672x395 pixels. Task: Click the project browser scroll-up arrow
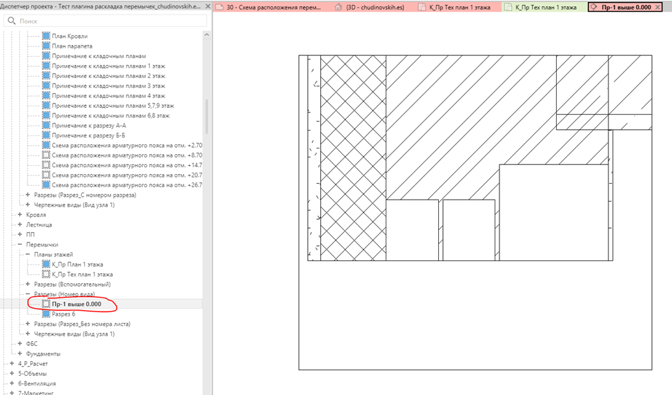[x=206, y=35]
